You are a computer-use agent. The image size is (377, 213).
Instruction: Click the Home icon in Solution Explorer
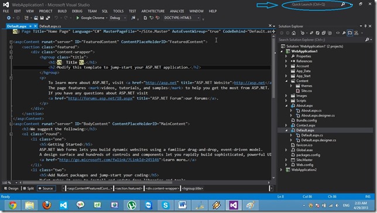point(293,33)
